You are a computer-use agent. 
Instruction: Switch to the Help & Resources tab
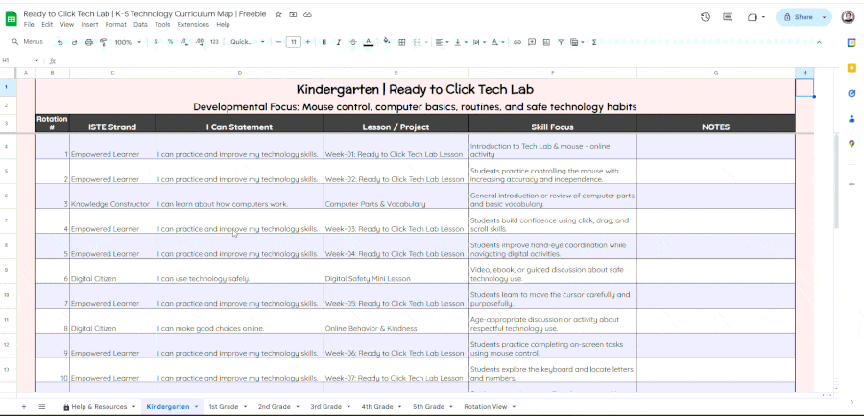click(x=99, y=407)
